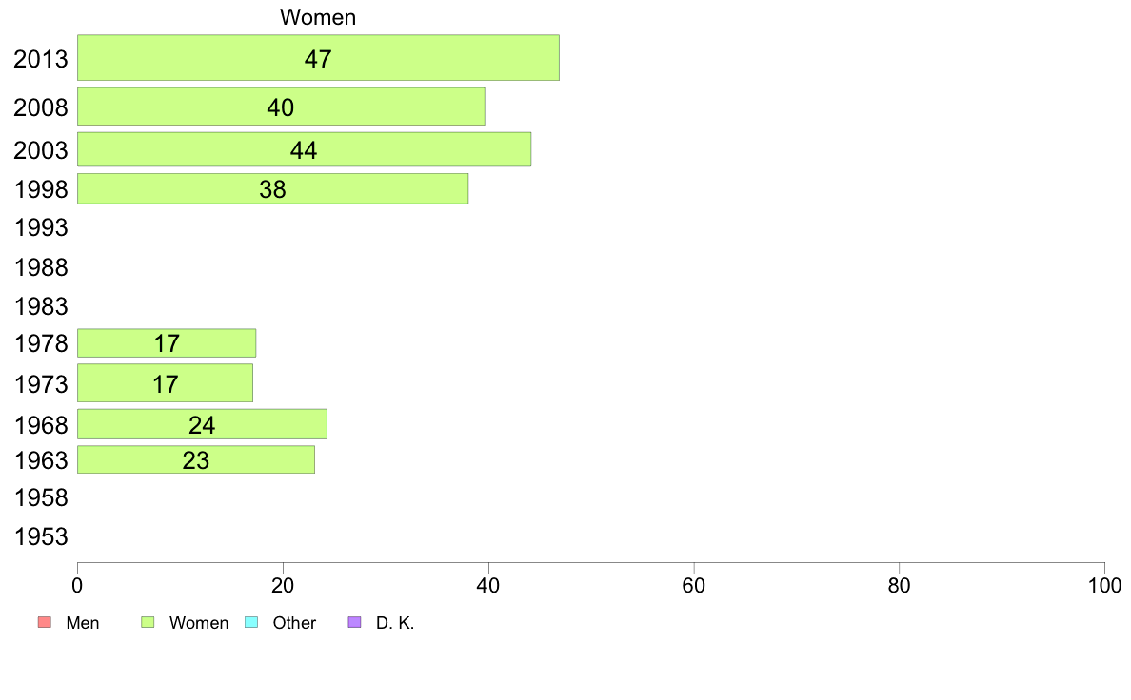Select the 2003 bar showing 44

pos(304,149)
